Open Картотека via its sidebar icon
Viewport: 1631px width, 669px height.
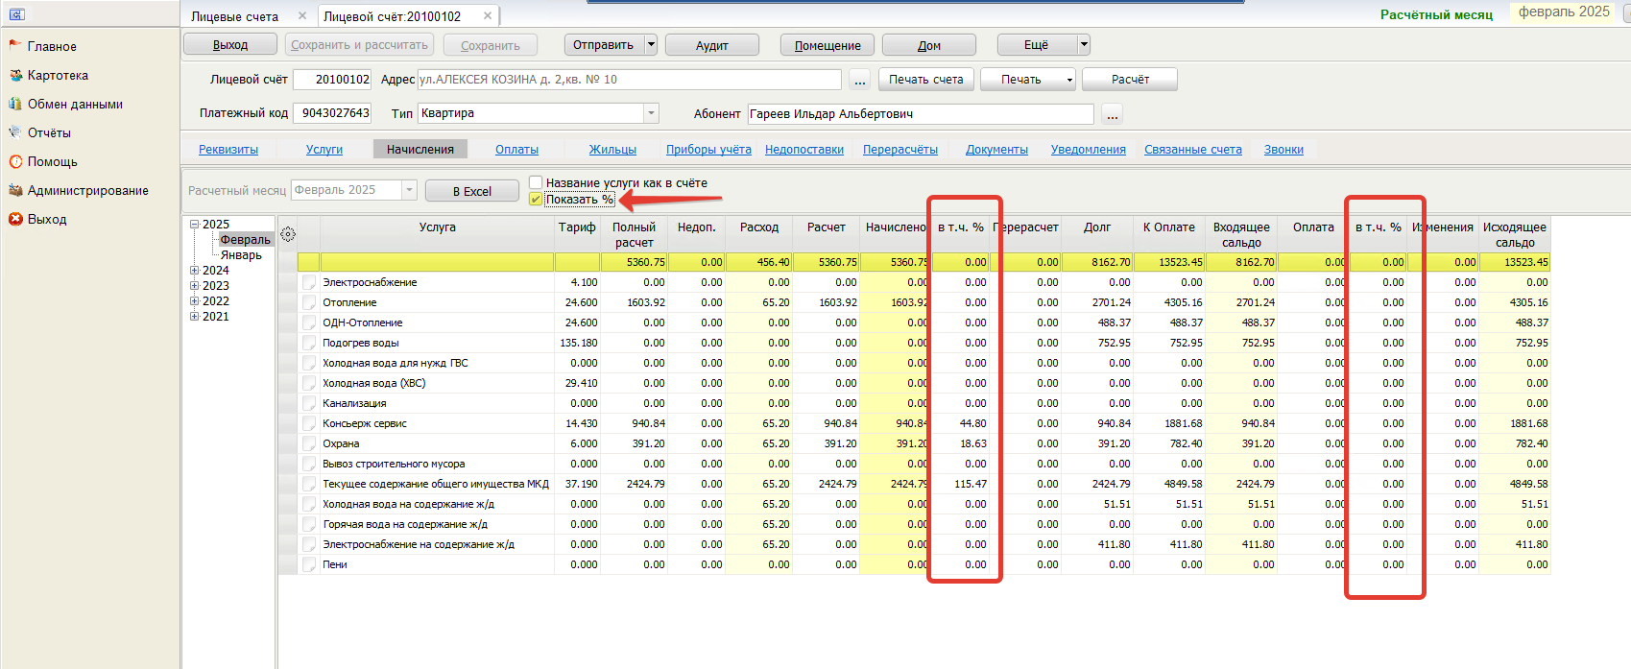click(x=15, y=75)
